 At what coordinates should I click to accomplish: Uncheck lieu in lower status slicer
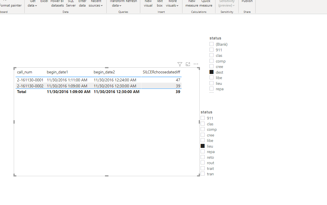click(203, 146)
